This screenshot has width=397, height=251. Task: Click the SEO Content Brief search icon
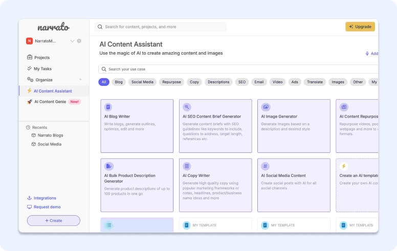[187, 107]
